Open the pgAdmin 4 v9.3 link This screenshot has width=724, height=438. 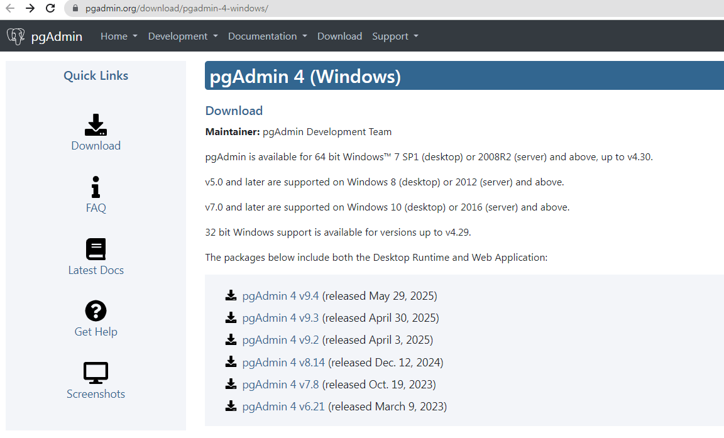(280, 318)
